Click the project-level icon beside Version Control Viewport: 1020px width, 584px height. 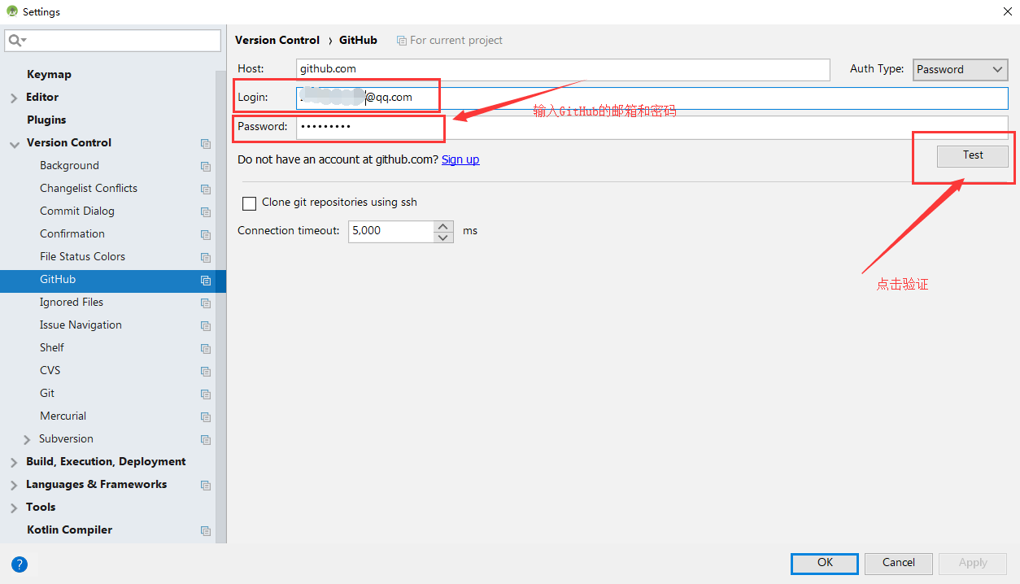[x=206, y=143]
